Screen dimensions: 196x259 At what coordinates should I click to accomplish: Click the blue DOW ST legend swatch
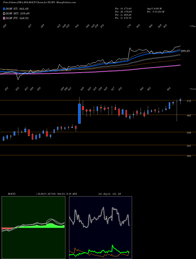[x=4, y=9]
